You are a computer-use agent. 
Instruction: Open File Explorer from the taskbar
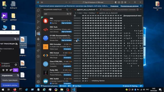pyautogui.click(x=62, y=90)
